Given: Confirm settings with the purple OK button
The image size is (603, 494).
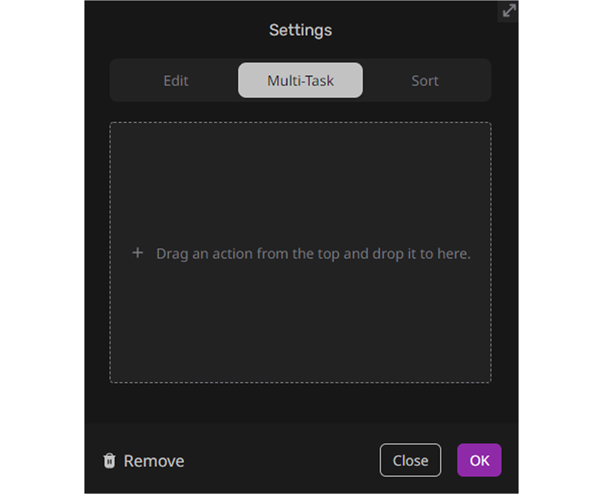Looking at the screenshot, I should 479,460.
